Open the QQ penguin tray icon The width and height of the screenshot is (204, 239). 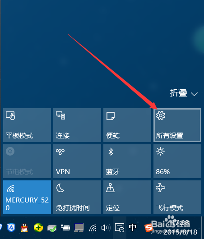point(24,228)
